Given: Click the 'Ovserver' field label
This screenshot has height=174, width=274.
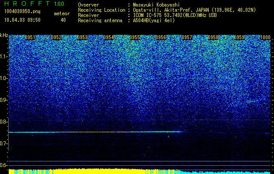Looking at the screenshot, I should point(88,5).
